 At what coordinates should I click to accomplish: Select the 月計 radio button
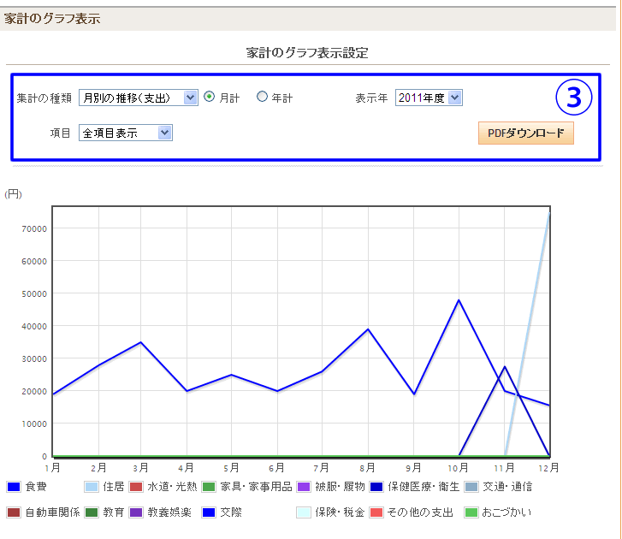(x=210, y=98)
